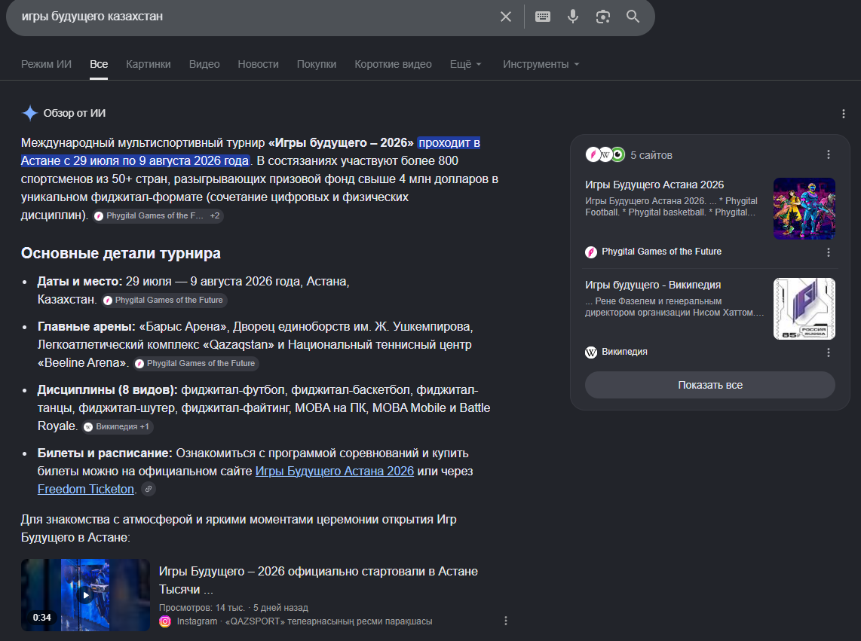Image resolution: width=861 pixels, height=641 pixels.
Task: Go to the 'Новости' tab
Action: 258,64
